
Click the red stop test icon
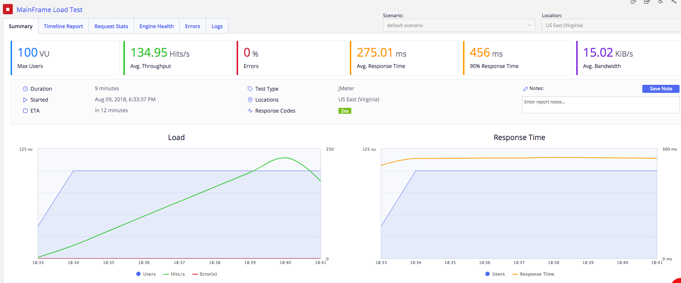pyautogui.click(x=8, y=9)
